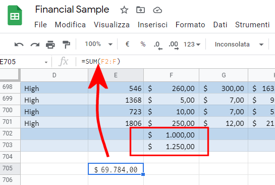Select row 702 header
The height and width of the screenshot is (185, 275).
point(10,134)
